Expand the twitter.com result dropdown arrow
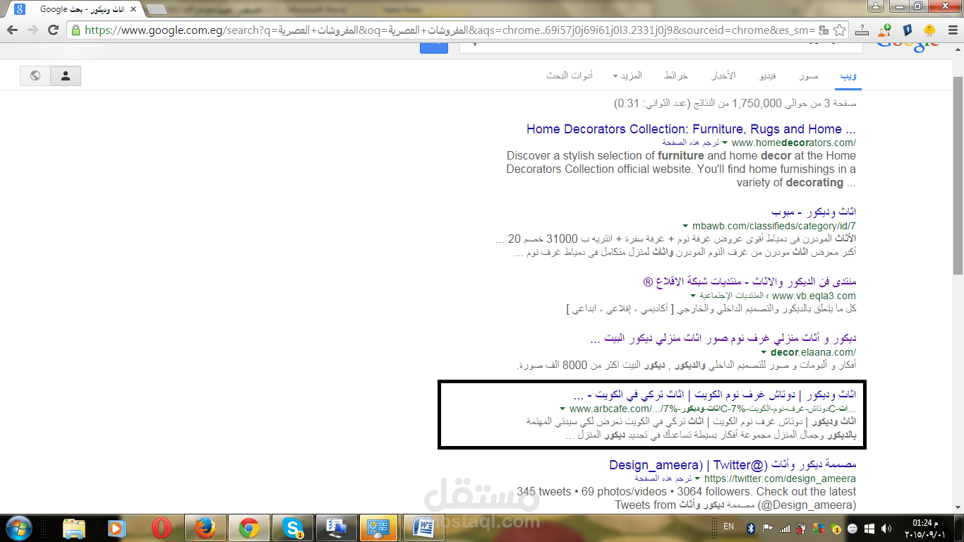Image resolution: width=964 pixels, height=542 pixels. pos(698,478)
